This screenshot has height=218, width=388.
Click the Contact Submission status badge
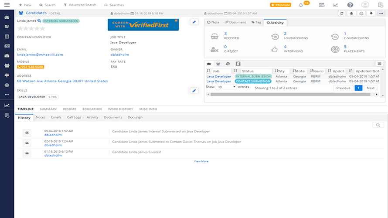tap(253, 81)
